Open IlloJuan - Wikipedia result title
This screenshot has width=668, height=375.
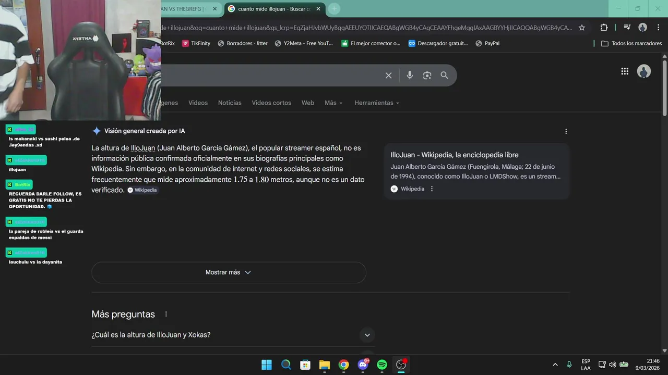(455, 155)
